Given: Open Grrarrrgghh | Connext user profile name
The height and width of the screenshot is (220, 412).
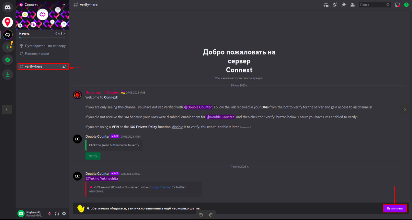Looking at the screenshot, I should [x=103, y=92].
